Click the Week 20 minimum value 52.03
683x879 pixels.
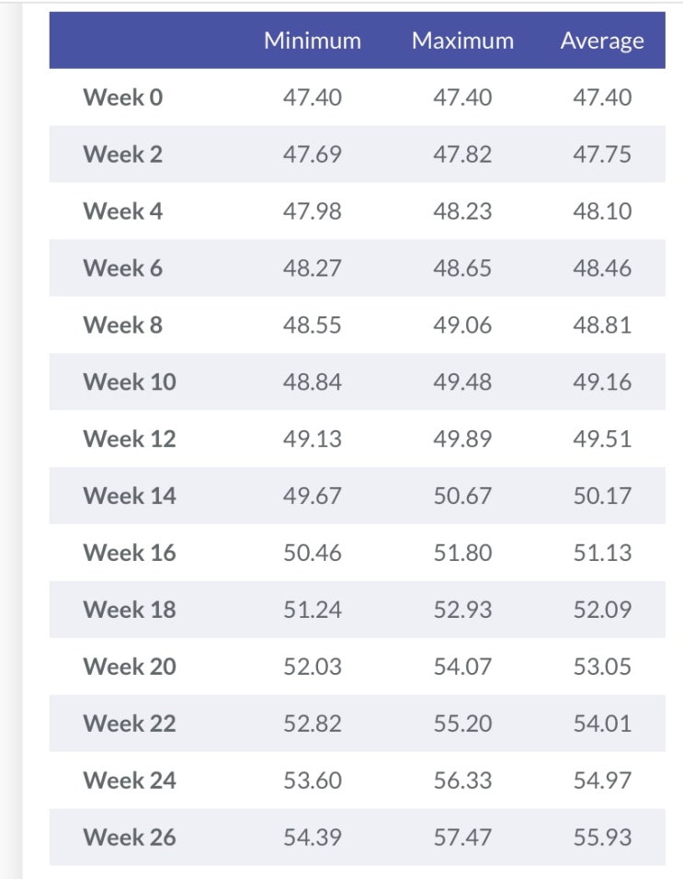313,667
